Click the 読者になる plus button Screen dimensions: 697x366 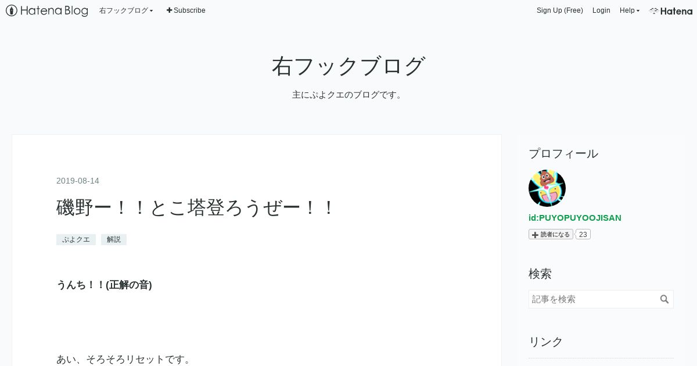point(551,234)
